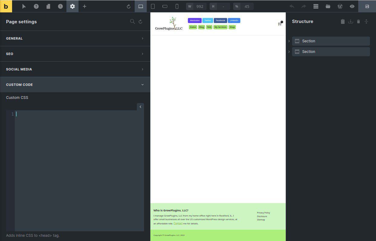Screen dimensions: 376x241
Task: Open the Privacy Policy link
Action: point(263,213)
